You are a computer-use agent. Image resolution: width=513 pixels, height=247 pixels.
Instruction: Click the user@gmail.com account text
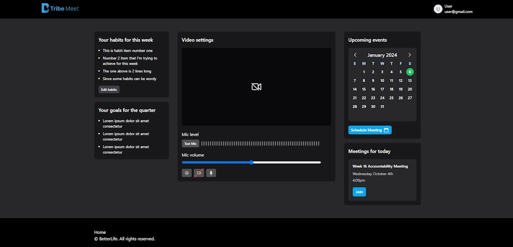point(458,12)
